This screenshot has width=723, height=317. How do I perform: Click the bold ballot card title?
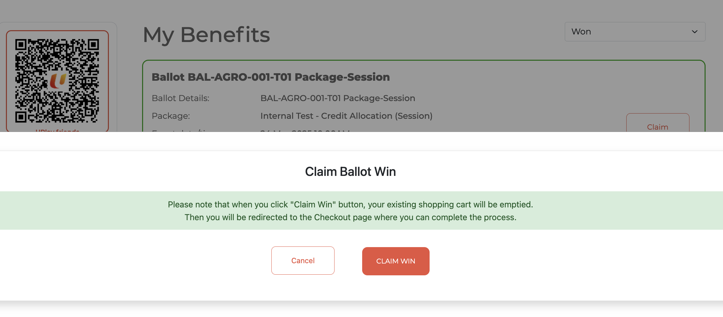[270, 77]
